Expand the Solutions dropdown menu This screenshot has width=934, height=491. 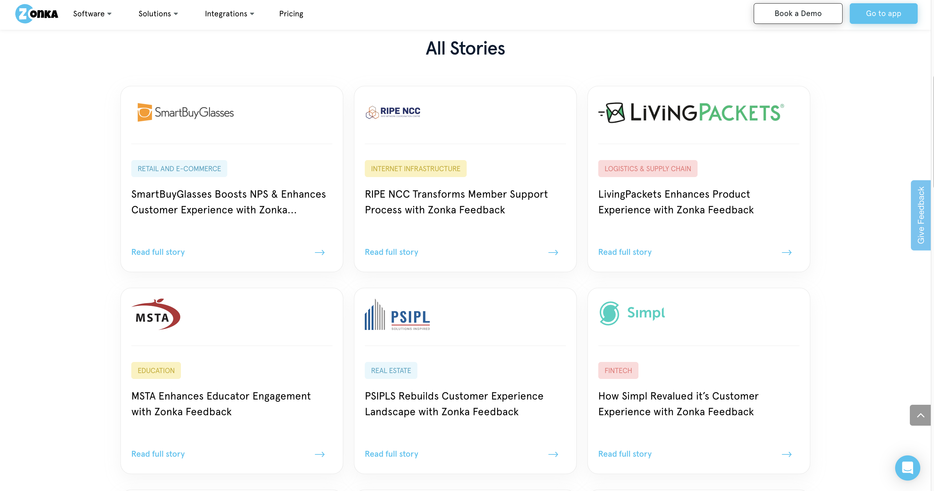pyautogui.click(x=158, y=14)
